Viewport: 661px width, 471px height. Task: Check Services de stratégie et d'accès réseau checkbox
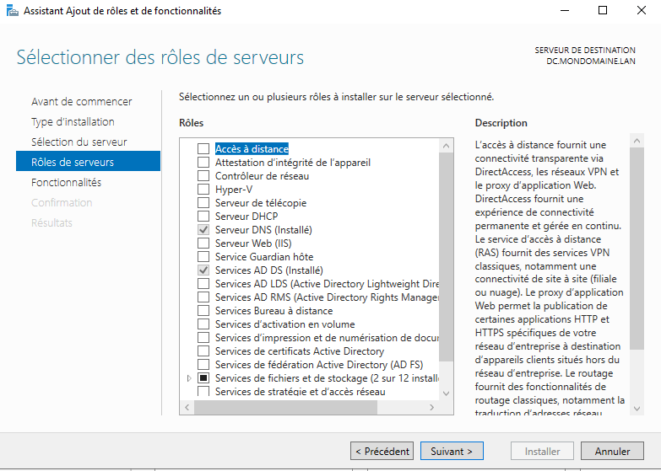203,391
